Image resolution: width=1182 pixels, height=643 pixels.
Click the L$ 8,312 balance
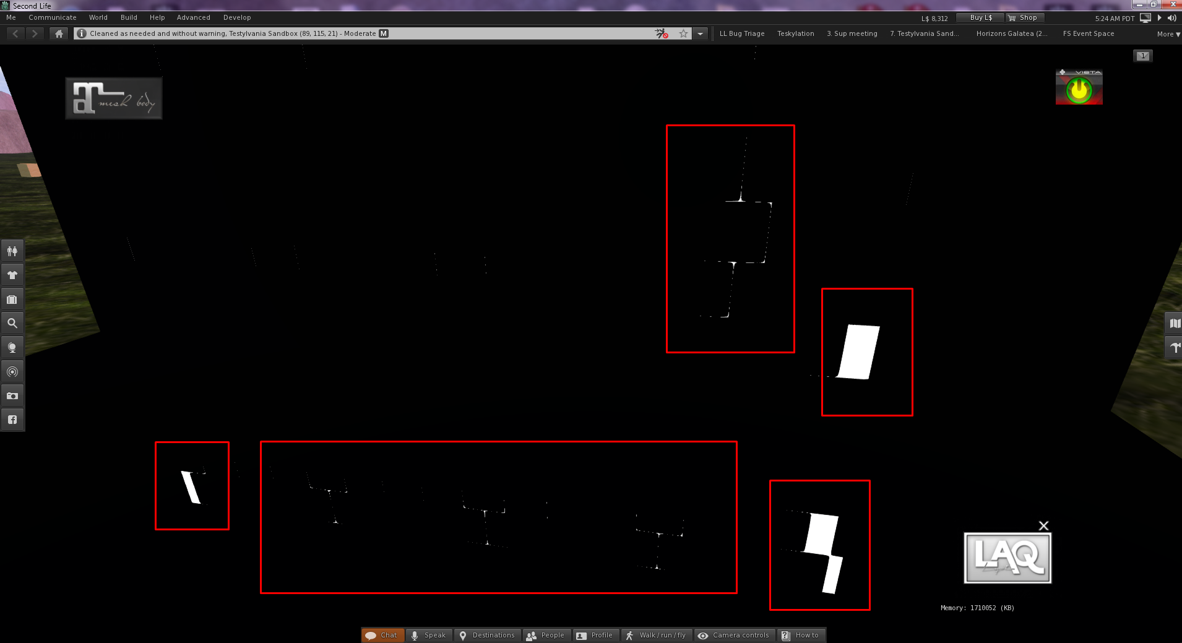pyautogui.click(x=934, y=19)
